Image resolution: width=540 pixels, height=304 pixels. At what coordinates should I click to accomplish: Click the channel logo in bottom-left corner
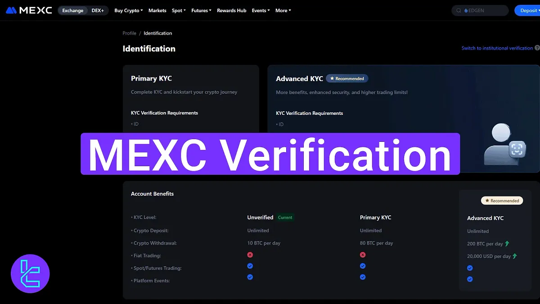pos(30,273)
